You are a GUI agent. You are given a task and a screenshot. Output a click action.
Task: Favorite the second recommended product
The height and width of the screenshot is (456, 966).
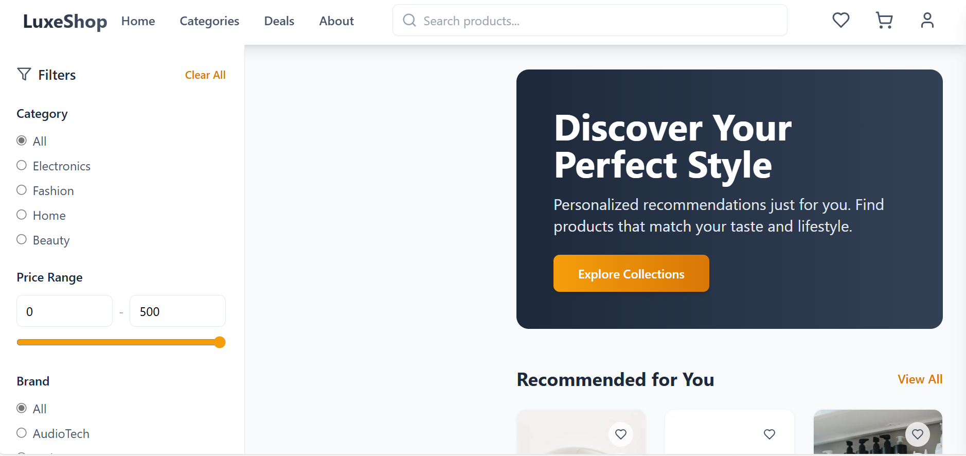[769, 434]
